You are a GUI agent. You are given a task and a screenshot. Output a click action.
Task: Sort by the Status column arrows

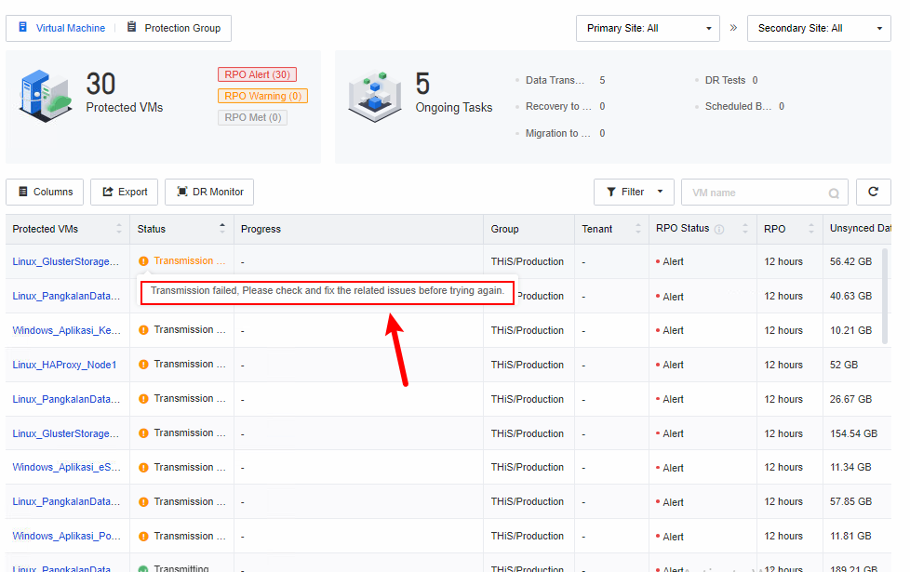[x=221, y=229]
